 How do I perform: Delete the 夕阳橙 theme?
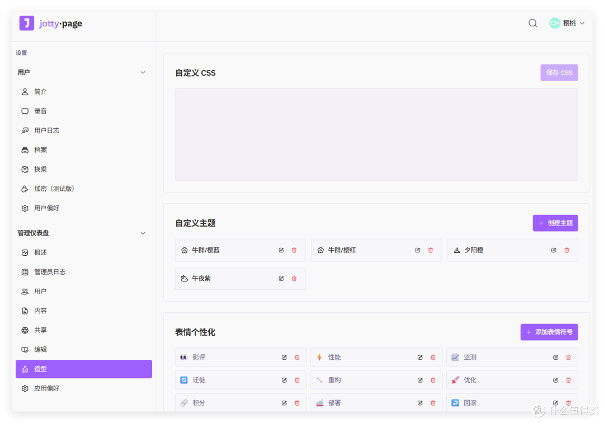click(567, 250)
